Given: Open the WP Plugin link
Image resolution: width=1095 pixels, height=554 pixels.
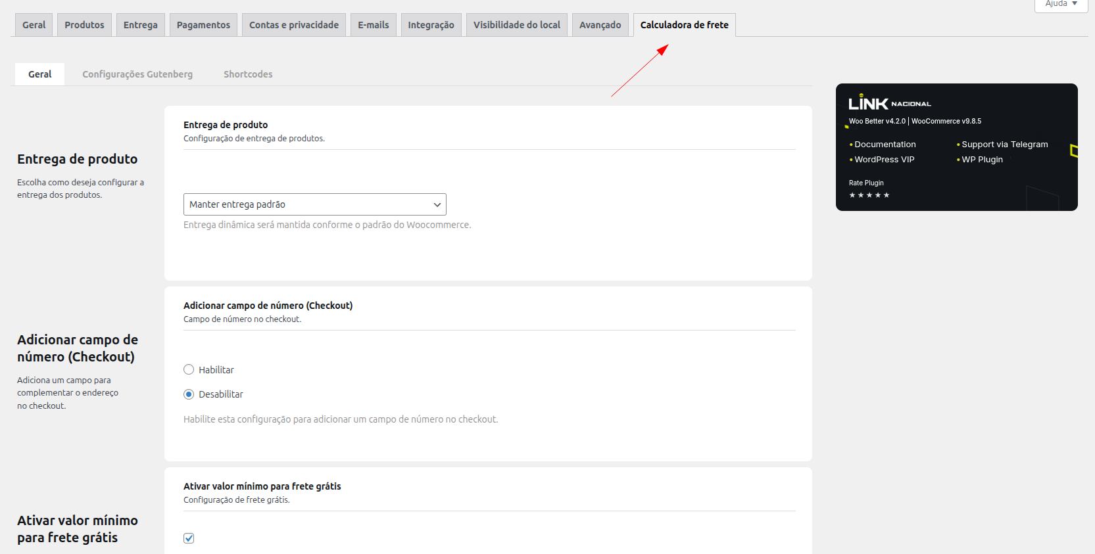Looking at the screenshot, I should pyautogui.click(x=982, y=160).
